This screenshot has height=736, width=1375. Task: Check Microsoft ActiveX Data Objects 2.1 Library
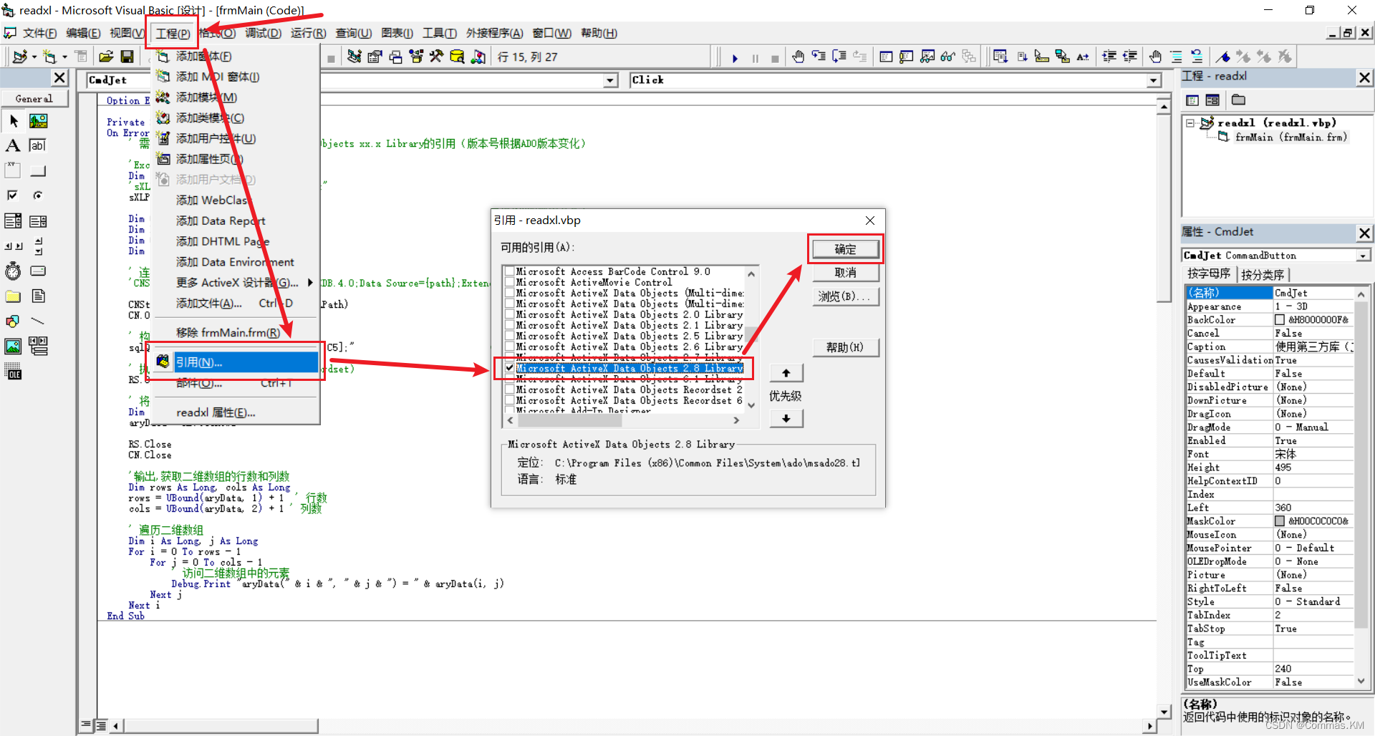[x=509, y=325]
